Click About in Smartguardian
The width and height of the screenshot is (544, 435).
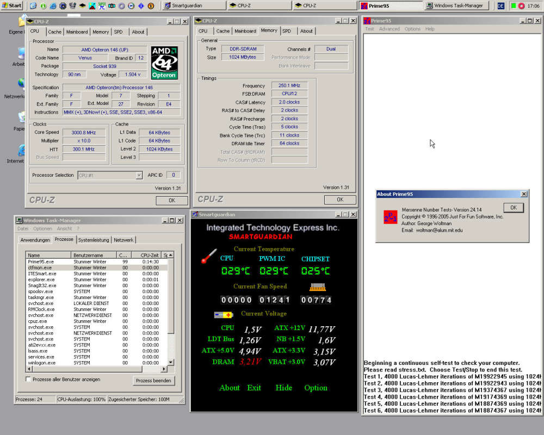point(230,388)
